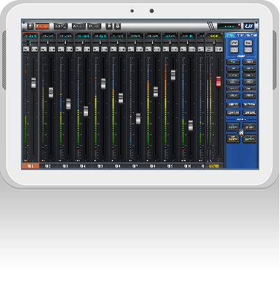Screen dimensions: 280x305
Task: Solo channel CH 5
Action: pos(104,50)
